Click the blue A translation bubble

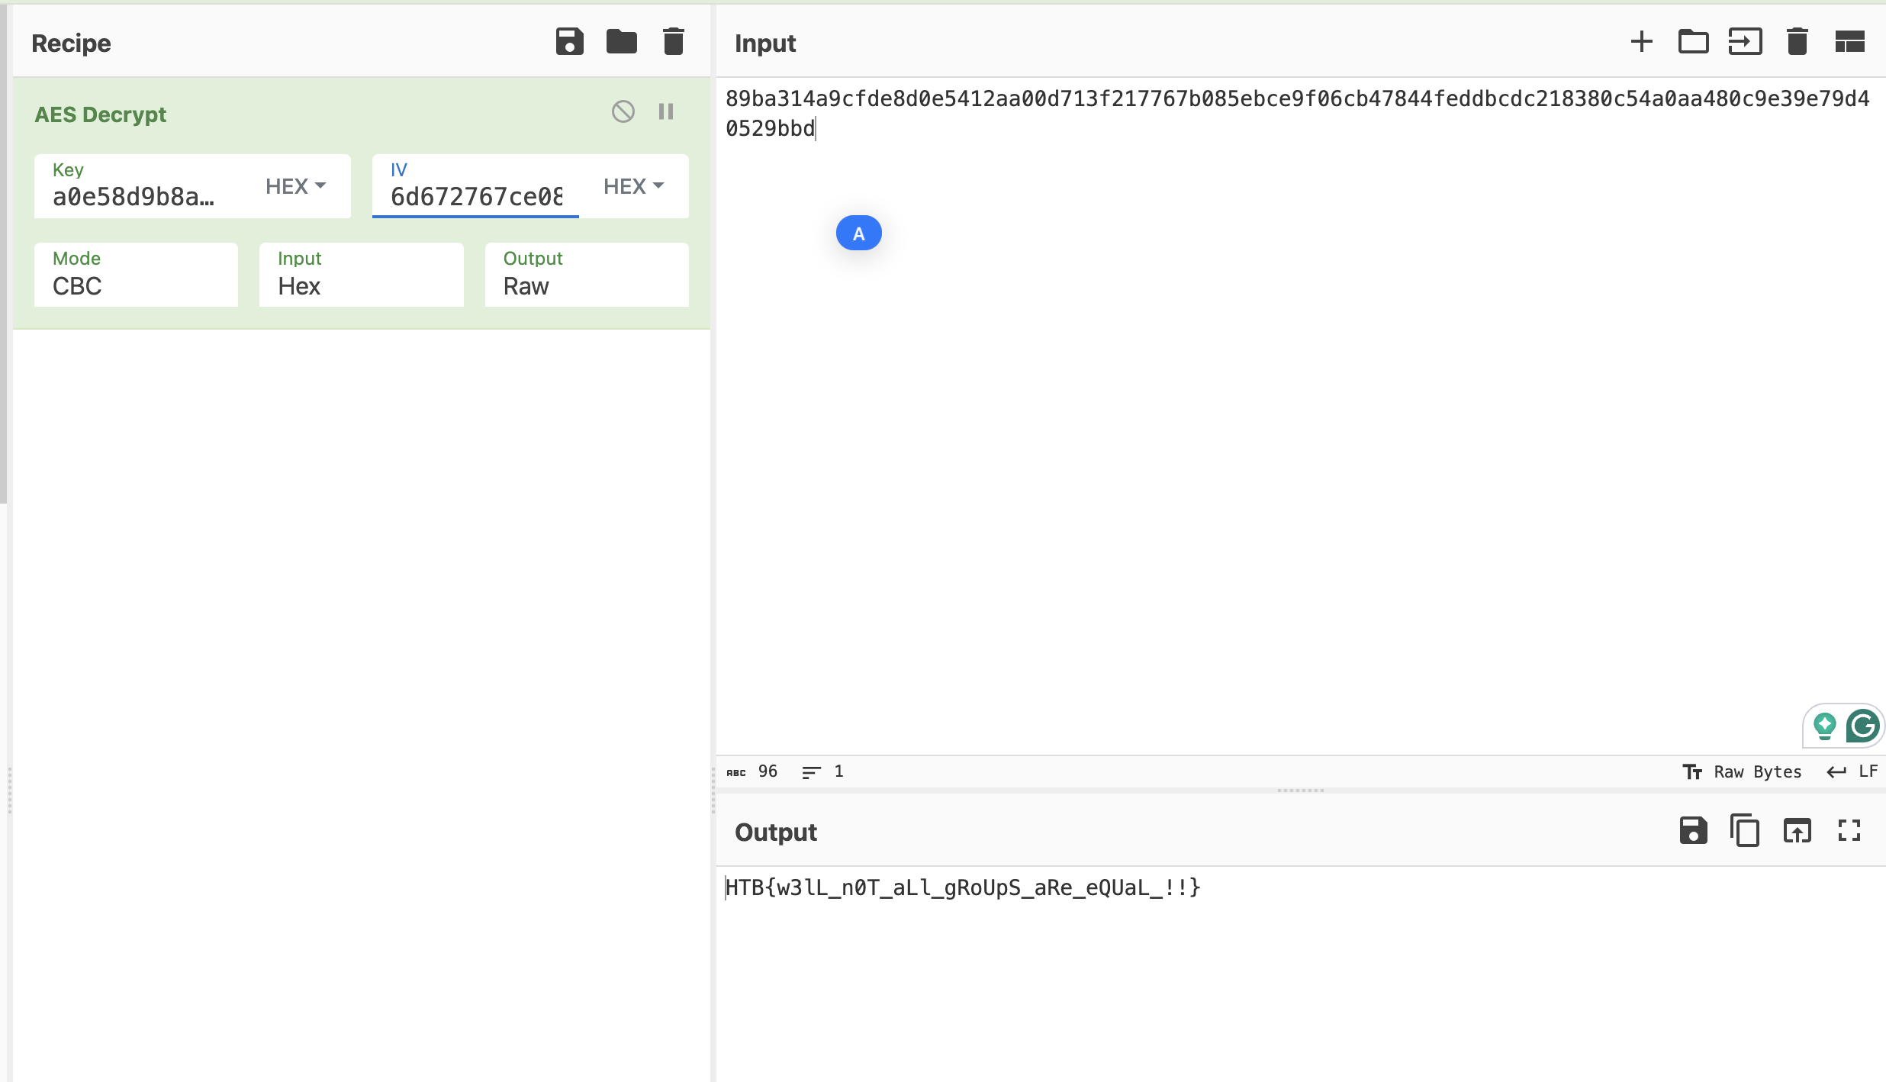(x=859, y=233)
